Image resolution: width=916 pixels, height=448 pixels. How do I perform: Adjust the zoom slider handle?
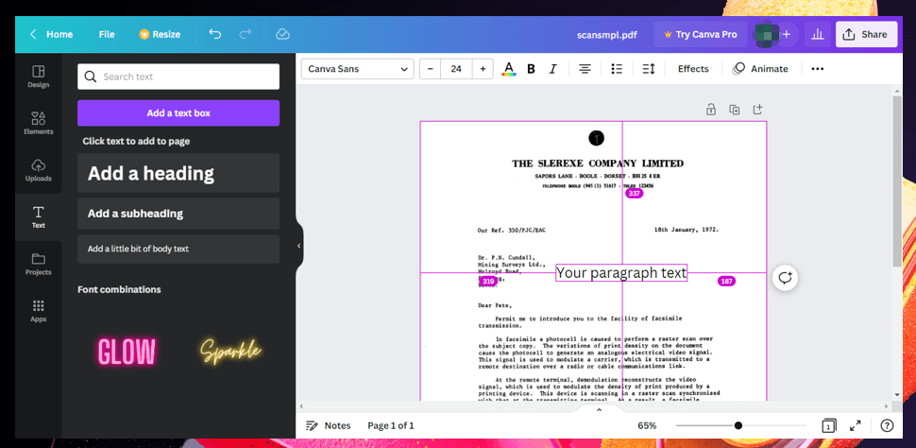[x=738, y=425]
